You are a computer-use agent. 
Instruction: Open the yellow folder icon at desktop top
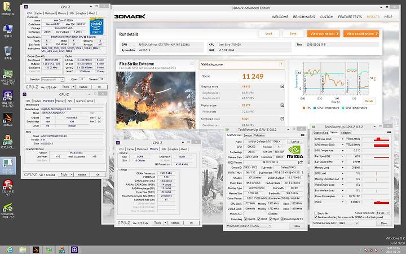(x=7, y=9)
